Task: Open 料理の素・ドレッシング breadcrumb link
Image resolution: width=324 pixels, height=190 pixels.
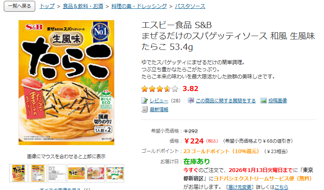Action: (139, 6)
